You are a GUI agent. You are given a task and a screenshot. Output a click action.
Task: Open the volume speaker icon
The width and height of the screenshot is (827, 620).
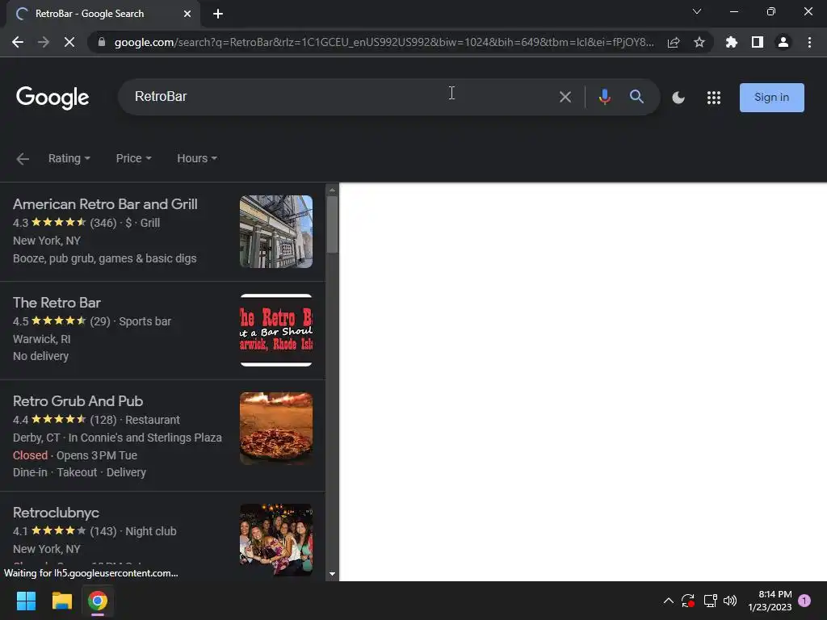point(730,601)
